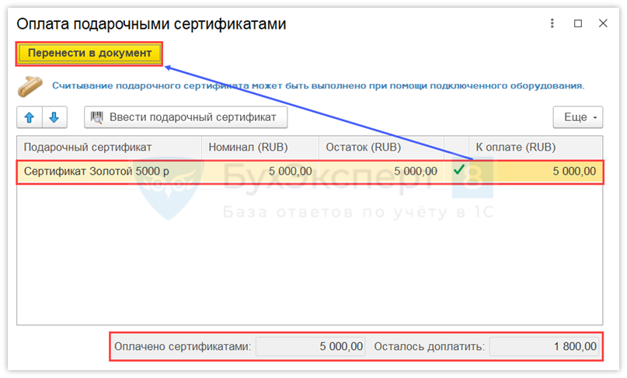The image size is (627, 378).
Task: Open the 'Еще' dropdown menu
Action: click(x=578, y=117)
